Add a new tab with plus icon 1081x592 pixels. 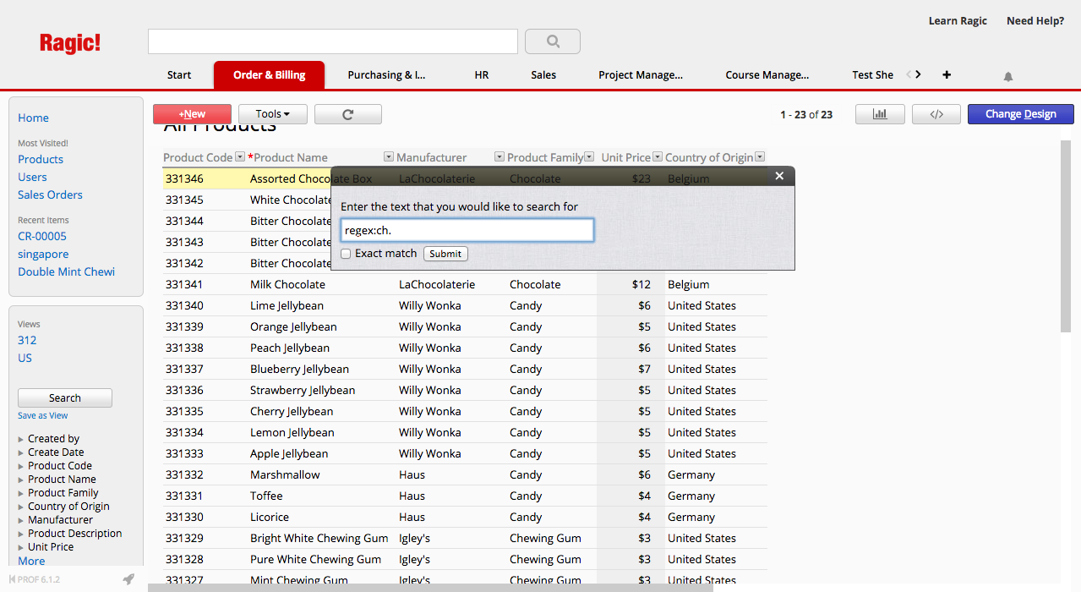click(947, 74)
